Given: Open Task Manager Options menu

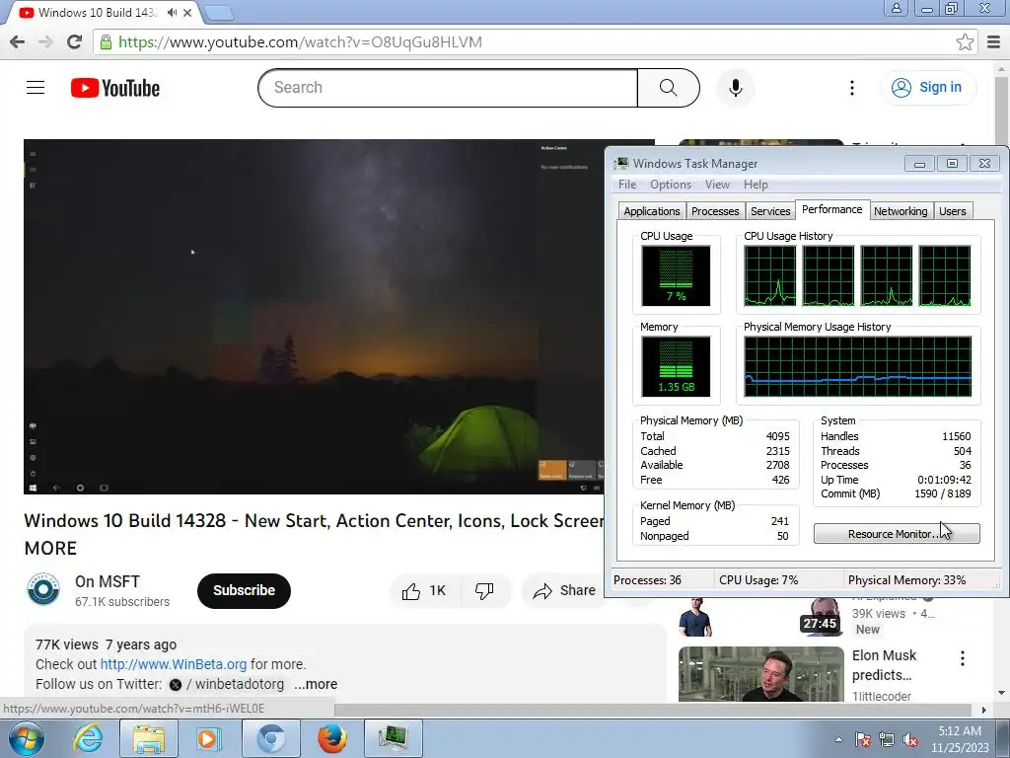Looking at the screenshot, I should point(670,185).
